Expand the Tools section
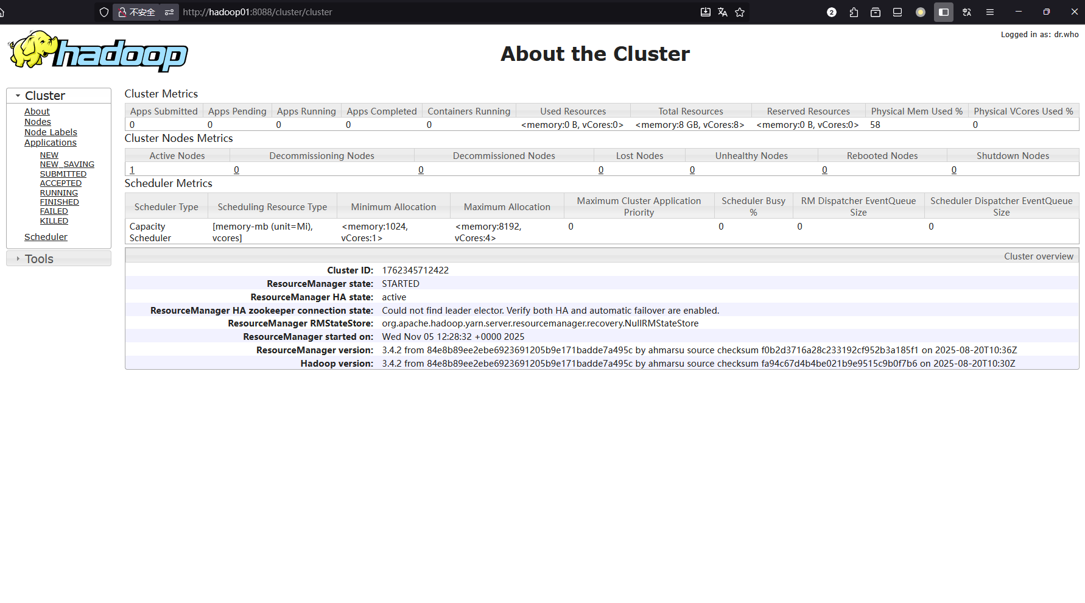Image resolution: width=1085 pixels, height=603 pixels. pyautogui.click(x=17, y=258)
